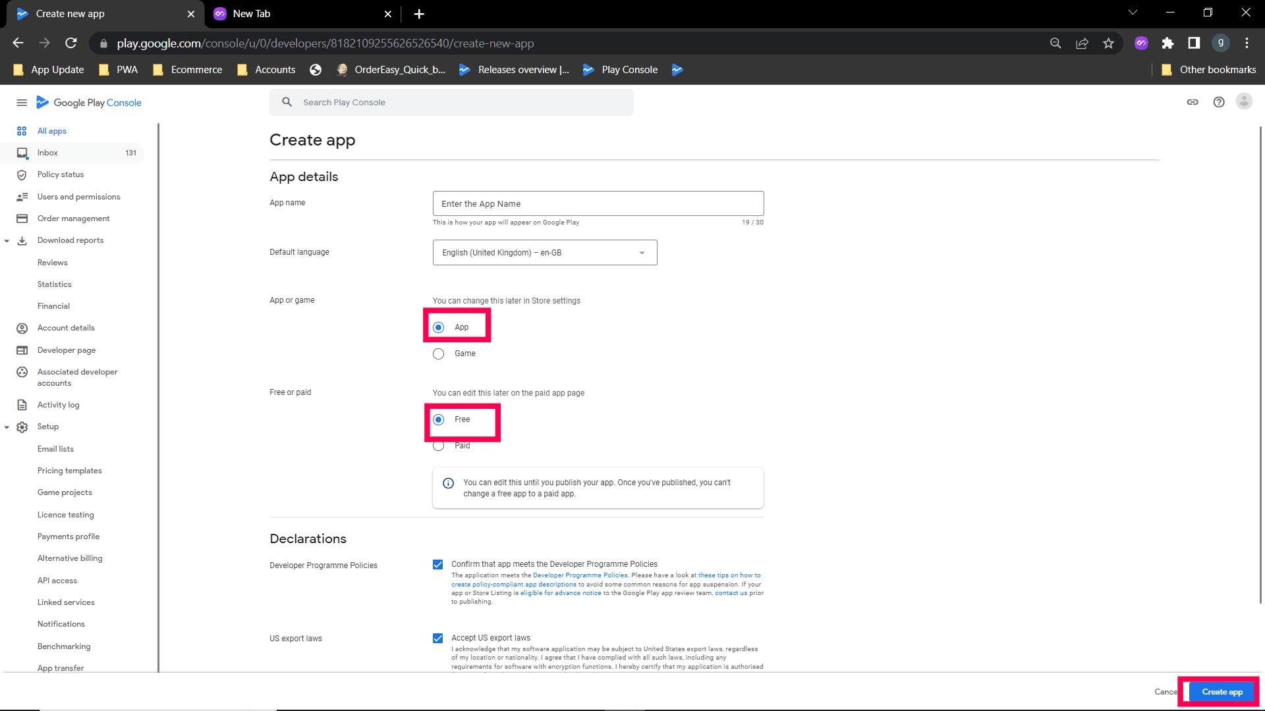The width and height of the screenshot is (1265, 711).
Task: Click the Inbox sidebar icon
Action: tap(22, 153)
